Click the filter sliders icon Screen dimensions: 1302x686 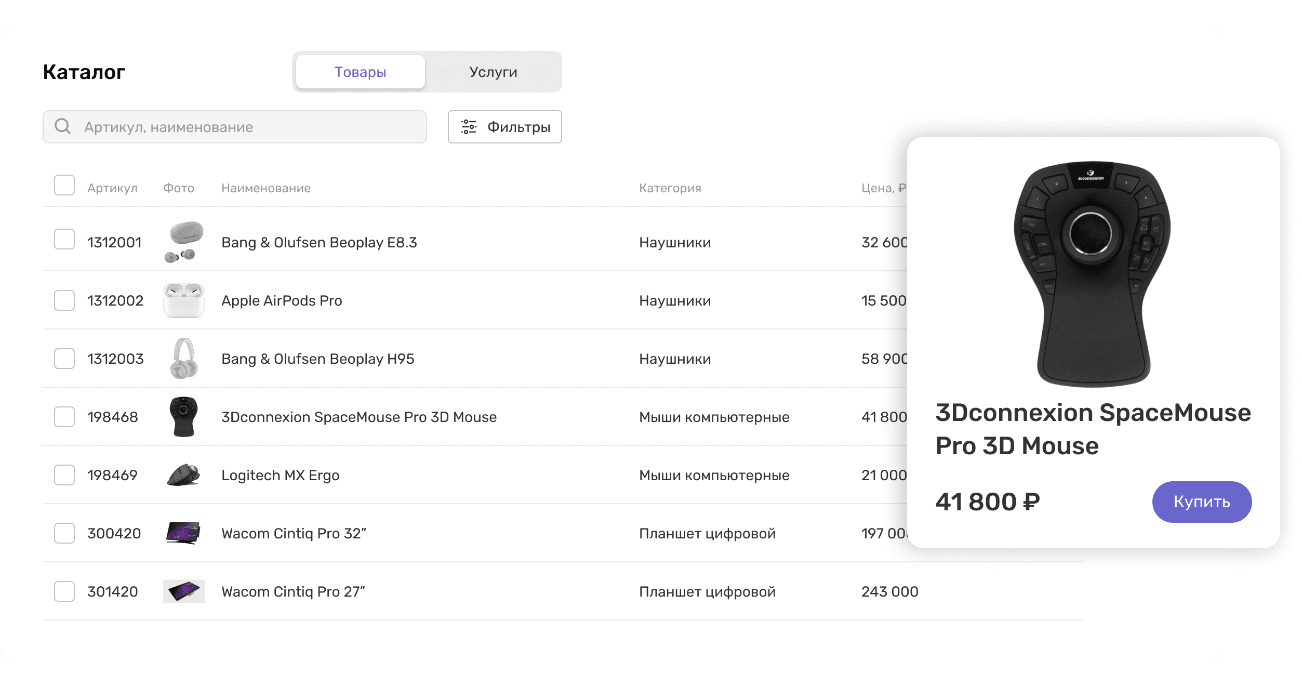(469, 127)
